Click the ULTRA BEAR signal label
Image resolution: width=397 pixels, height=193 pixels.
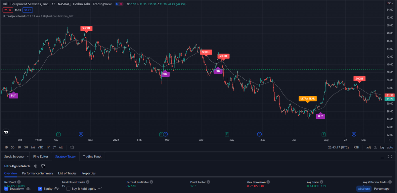308,98
